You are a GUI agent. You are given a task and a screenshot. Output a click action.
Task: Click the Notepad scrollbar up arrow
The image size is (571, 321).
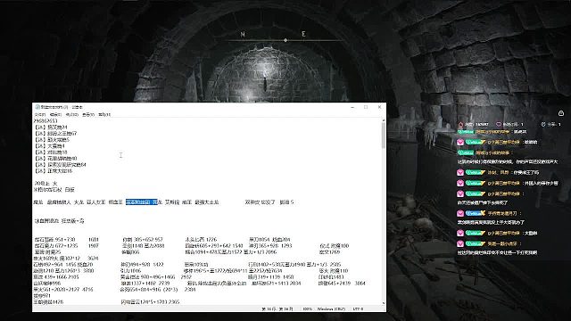(384, 120)
